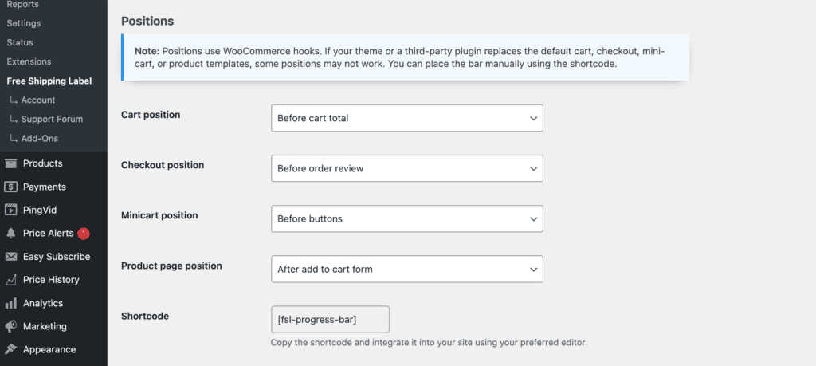Click the Products box icon in sidebar

pyautogui.click(x=11, y=163)
